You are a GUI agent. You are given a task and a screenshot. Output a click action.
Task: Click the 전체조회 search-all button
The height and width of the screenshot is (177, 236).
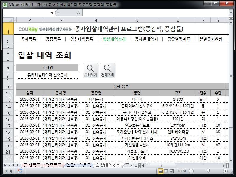pos(108,71)
